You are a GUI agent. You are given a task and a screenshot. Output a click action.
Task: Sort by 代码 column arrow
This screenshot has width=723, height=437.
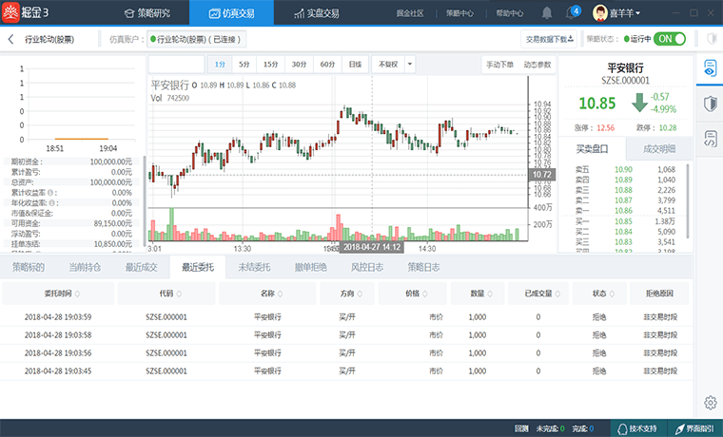[180, 294]
